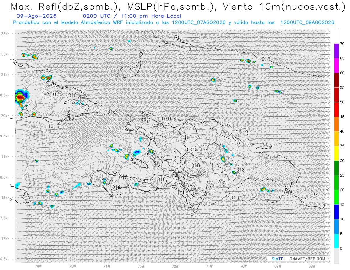Click the "0200 UTC" time text
Image resolution: width=350 pixels, height=270 pixels.
[97, 16]
